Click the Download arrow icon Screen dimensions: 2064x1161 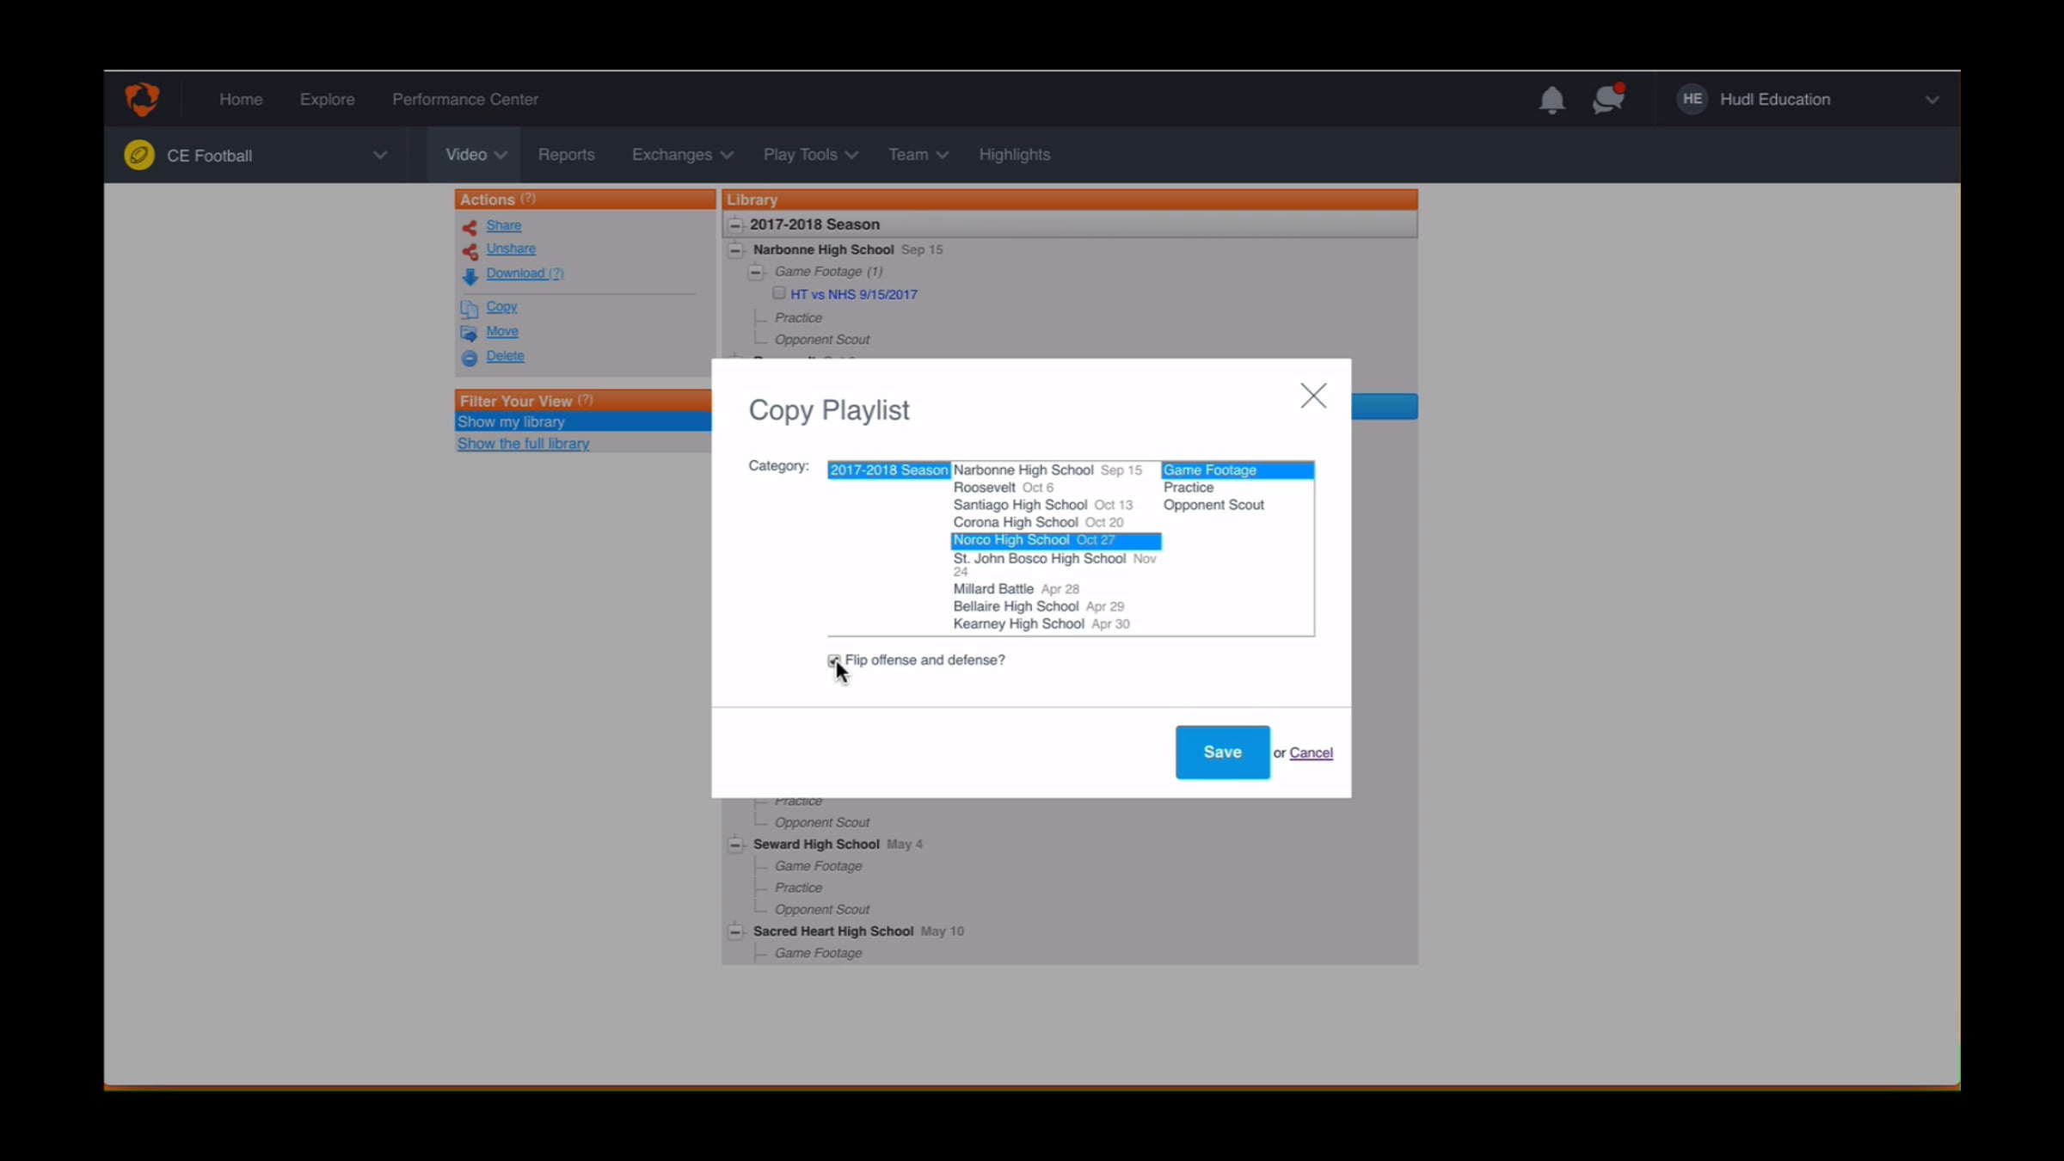pos(470,276)
